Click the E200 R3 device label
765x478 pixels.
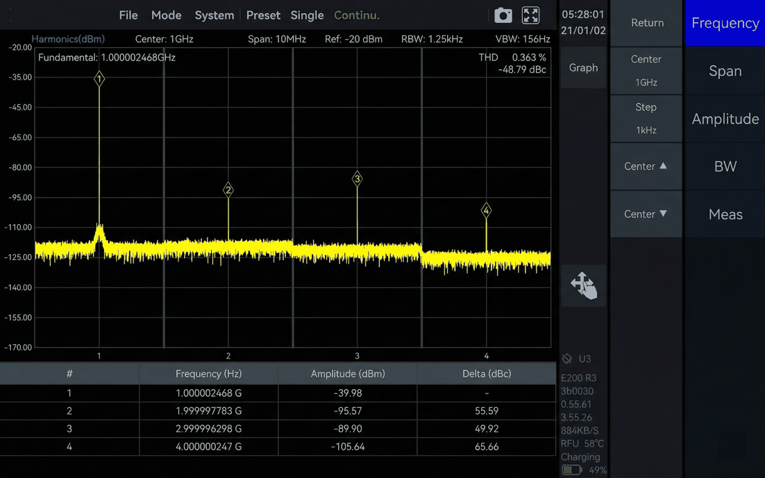pyautogui.click(x=579, y=378)
